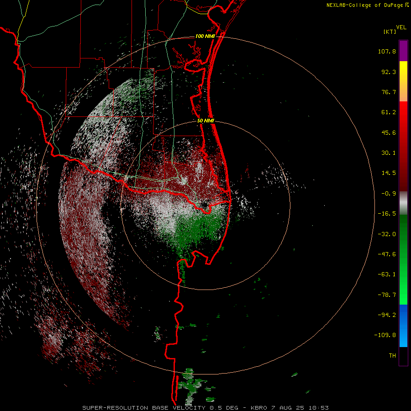Click the [KT] units label
Viewport: 411px width, 411px height.
pyautogui.click(x=390, y=32)
